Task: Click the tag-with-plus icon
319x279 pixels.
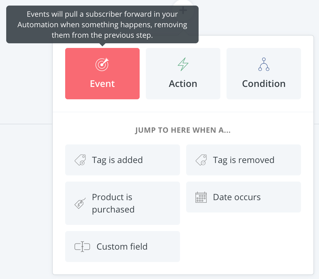Action: pos(80,160)
